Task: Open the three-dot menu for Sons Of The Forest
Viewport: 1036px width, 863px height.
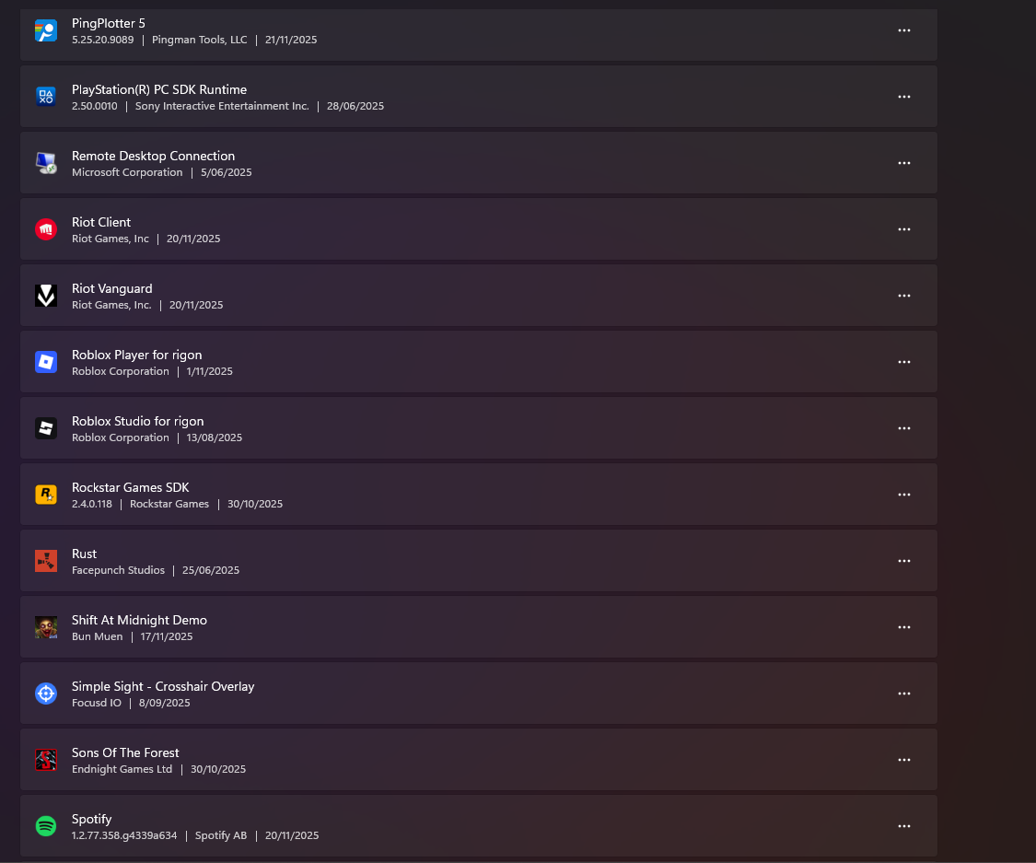Action: [904, 760]
